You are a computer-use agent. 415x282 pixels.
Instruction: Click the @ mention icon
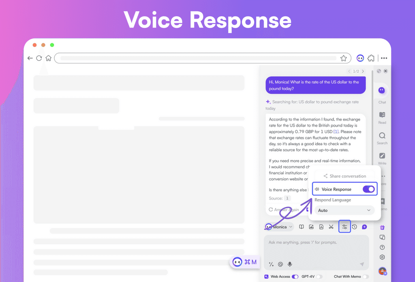click(x=280, y=264)
